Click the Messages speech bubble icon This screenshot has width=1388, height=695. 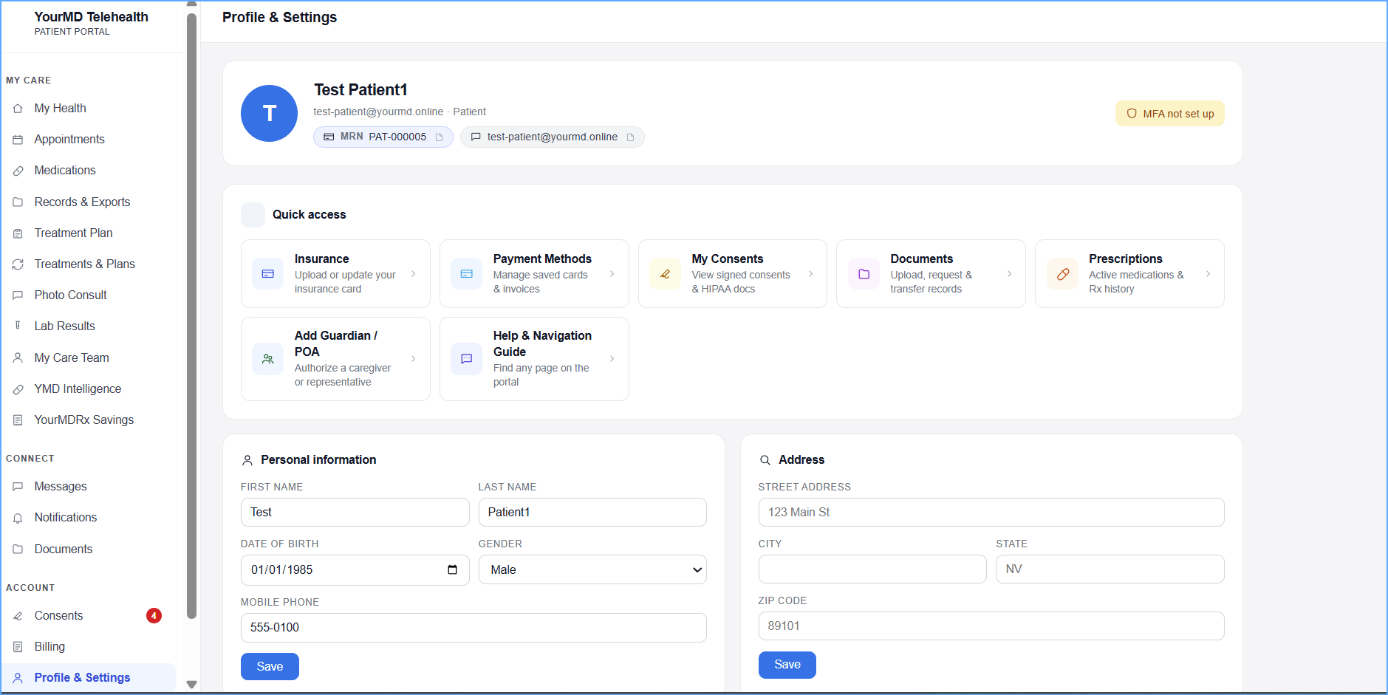coord(18,487)
